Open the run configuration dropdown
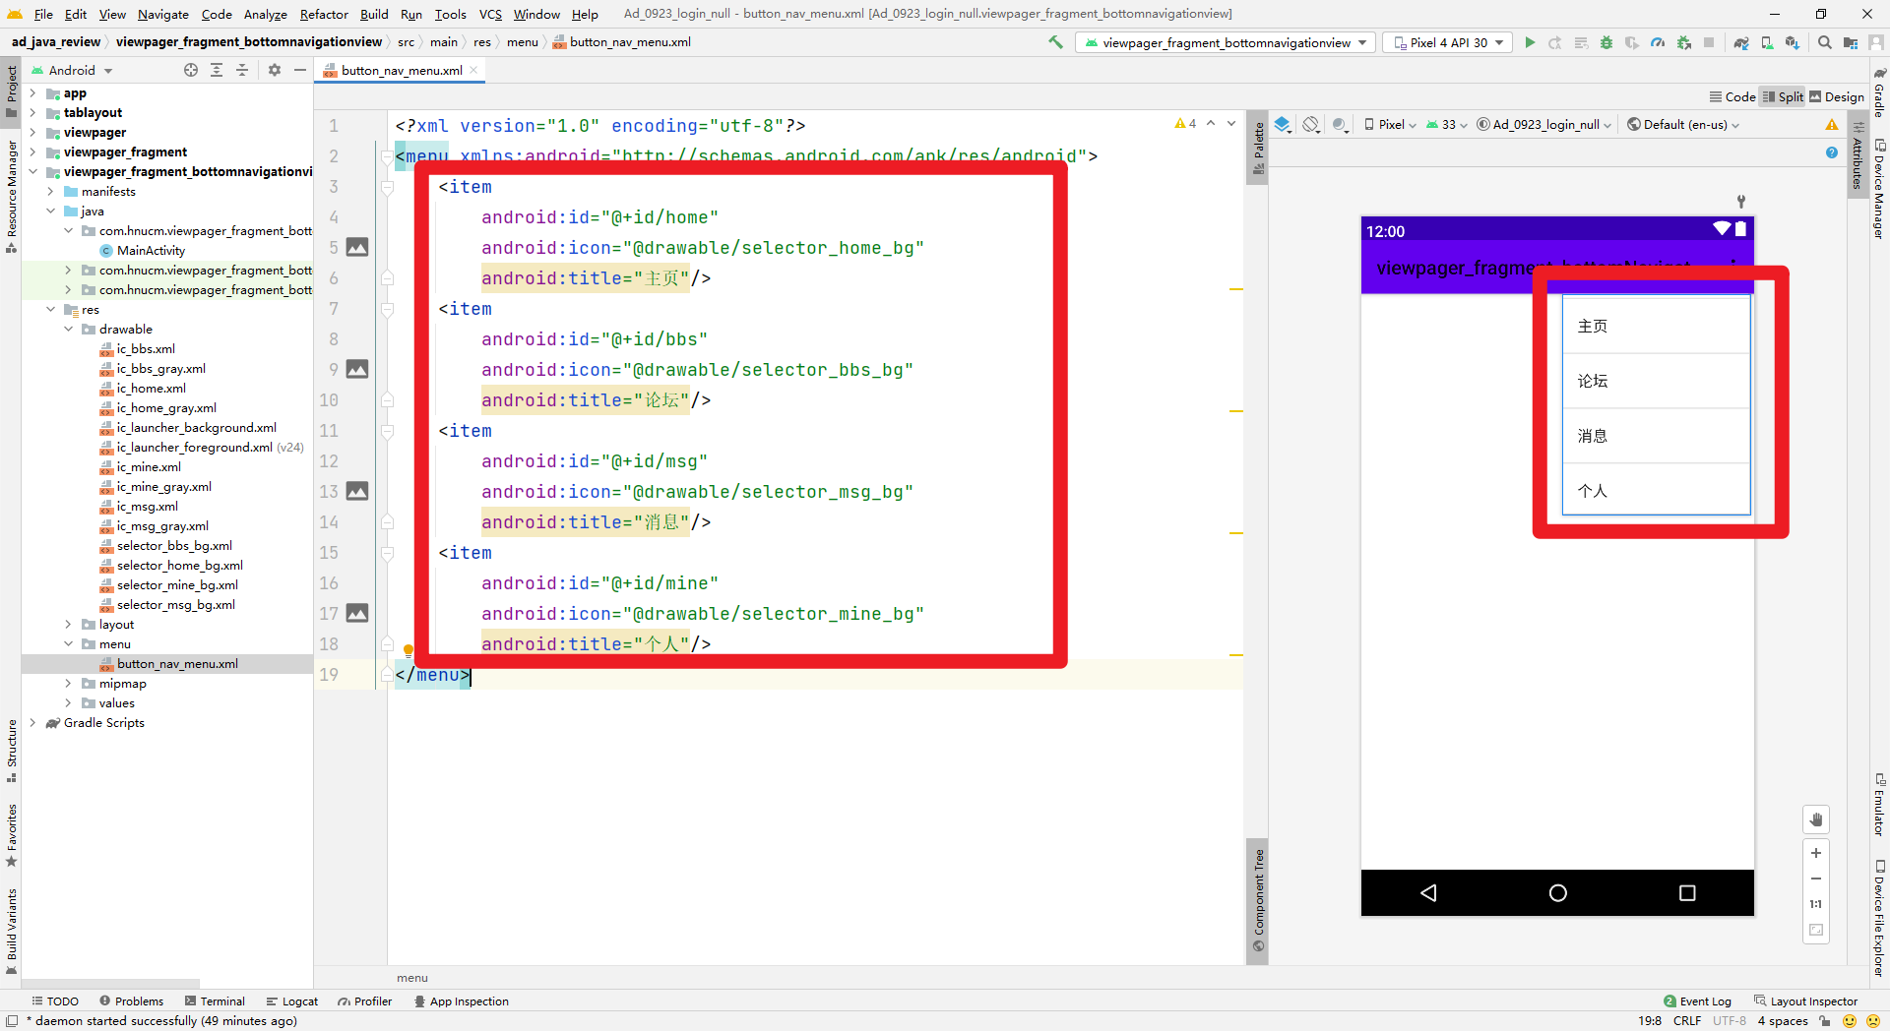The height and width of the screenshot is (1031, 1890). coord(1226,42)
